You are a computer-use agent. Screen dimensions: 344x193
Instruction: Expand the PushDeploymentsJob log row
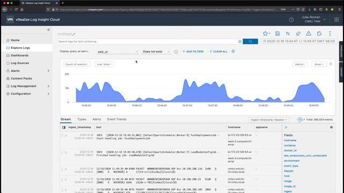pyautogui.click(x=66, y=136)
